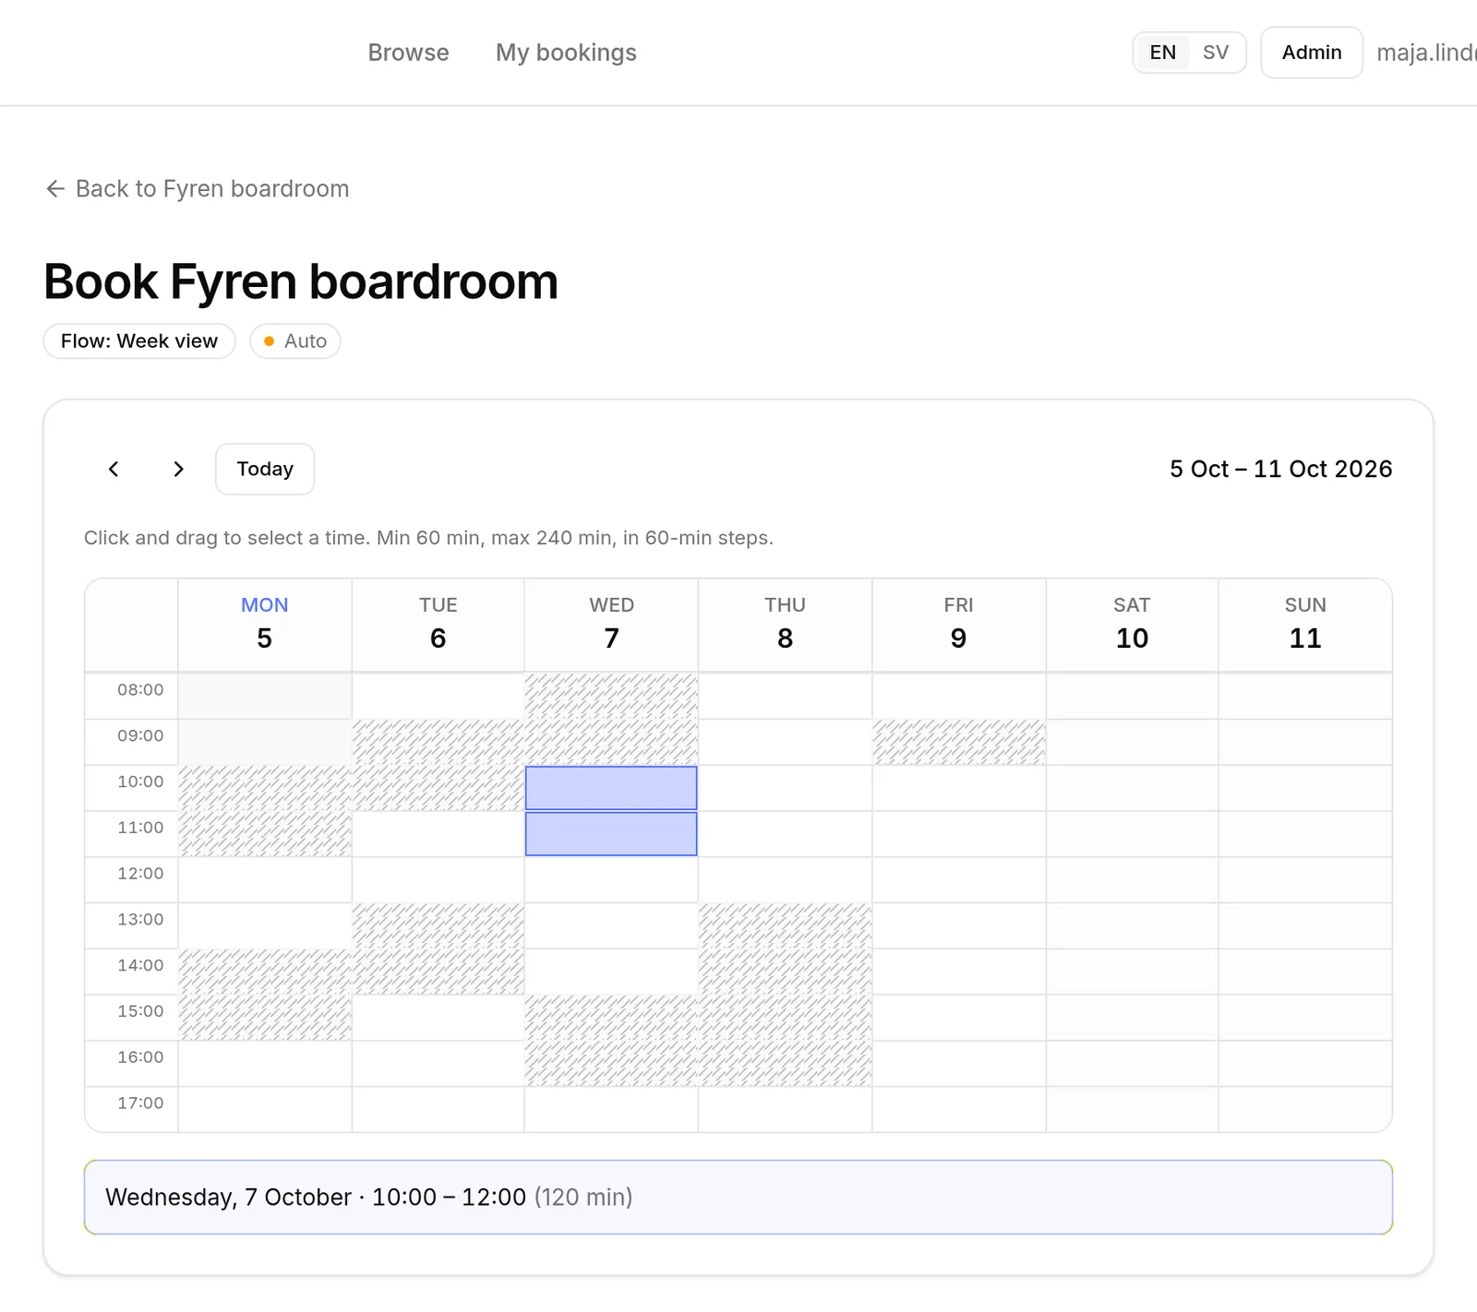Screen dimensions: 1477x1312
Task: Click the booked Monday 14:00 slot
Action: 265,972
